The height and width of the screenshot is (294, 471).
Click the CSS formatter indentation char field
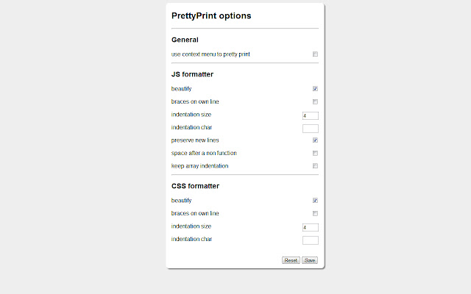coord(310,240)
